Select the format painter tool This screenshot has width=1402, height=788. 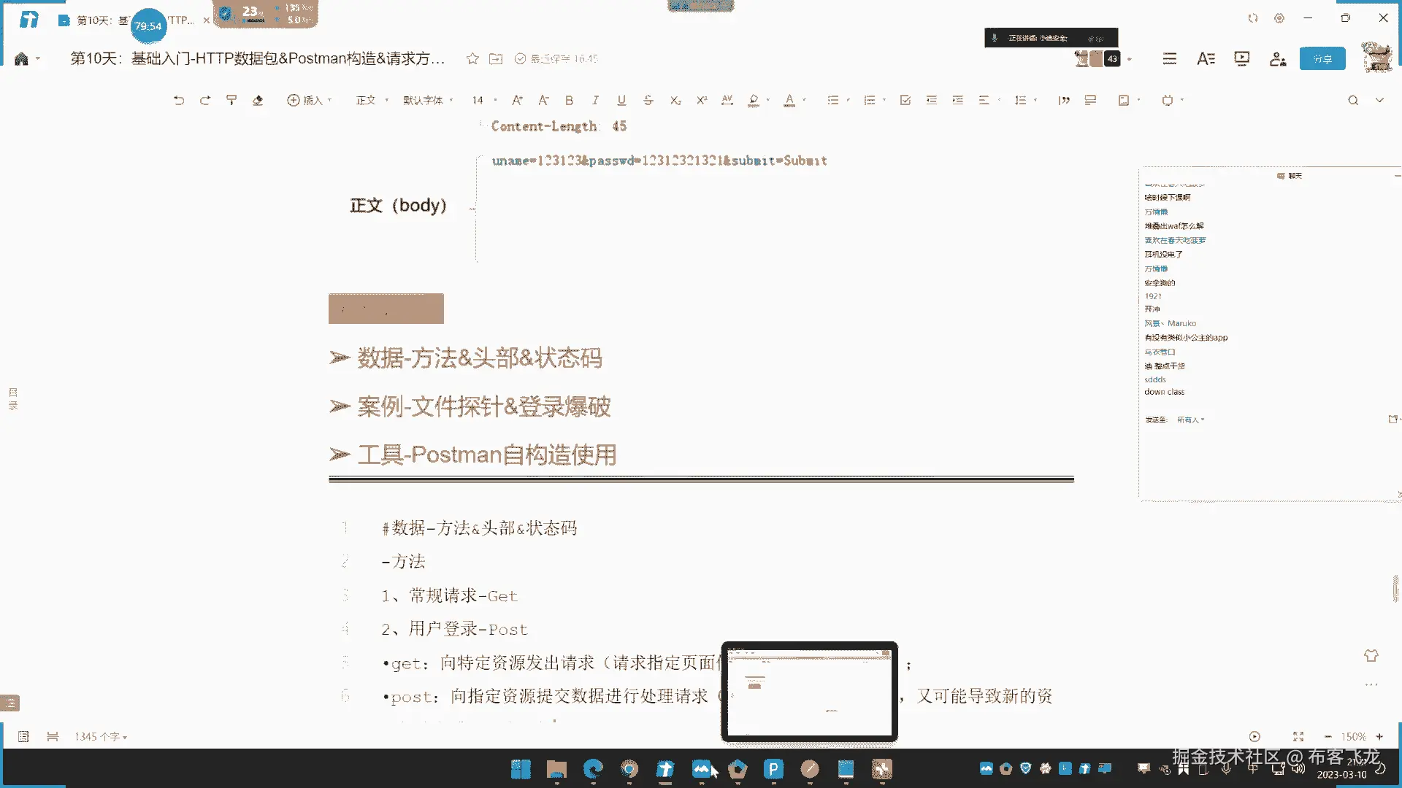[x=231, y=101]
